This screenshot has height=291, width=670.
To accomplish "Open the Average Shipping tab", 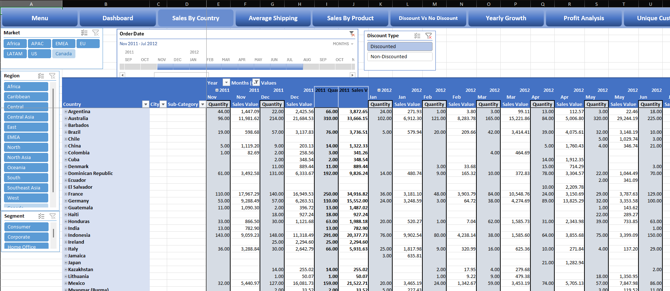I will pyautogui.click(x=273, y=18).
